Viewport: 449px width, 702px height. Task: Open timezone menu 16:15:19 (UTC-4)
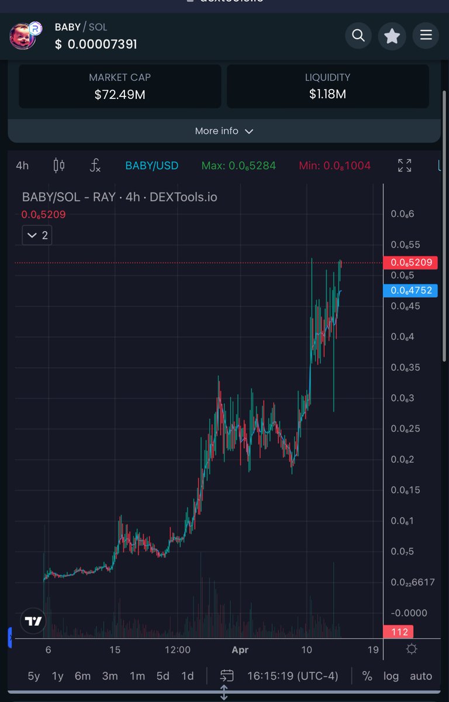tap(292, 676)
